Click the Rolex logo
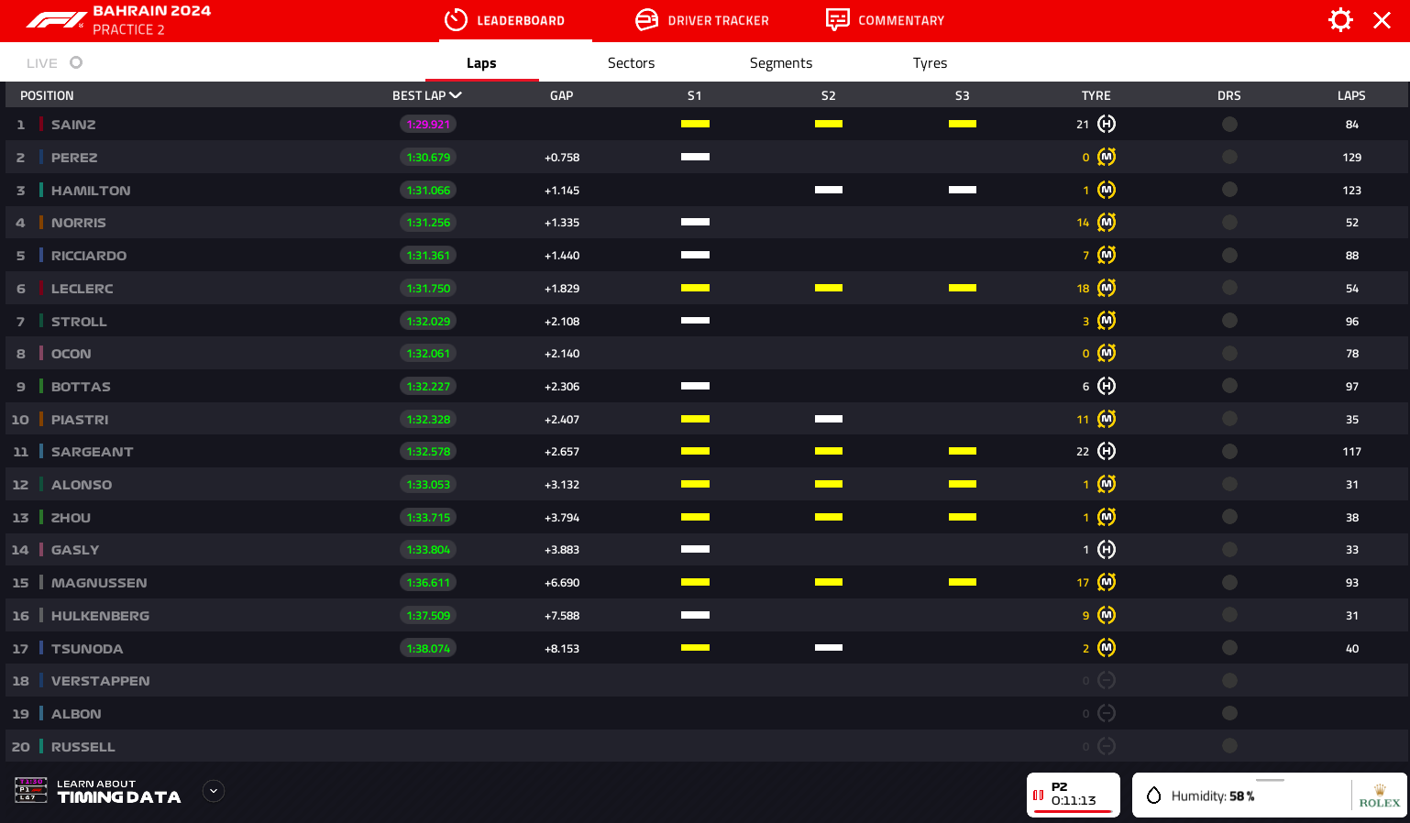1410x823 pixels. click(x=1380, y=796)
